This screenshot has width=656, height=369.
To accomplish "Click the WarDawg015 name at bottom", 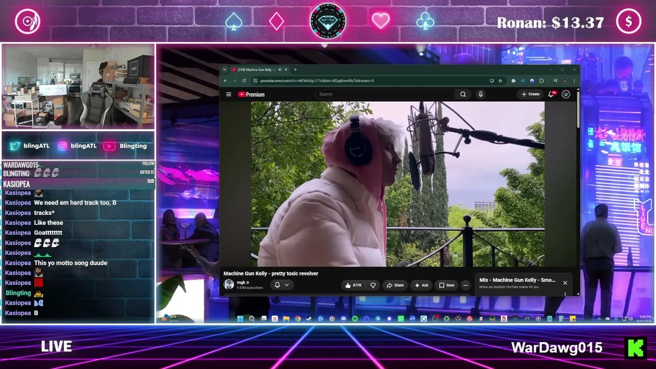I will tap(557, 347).
